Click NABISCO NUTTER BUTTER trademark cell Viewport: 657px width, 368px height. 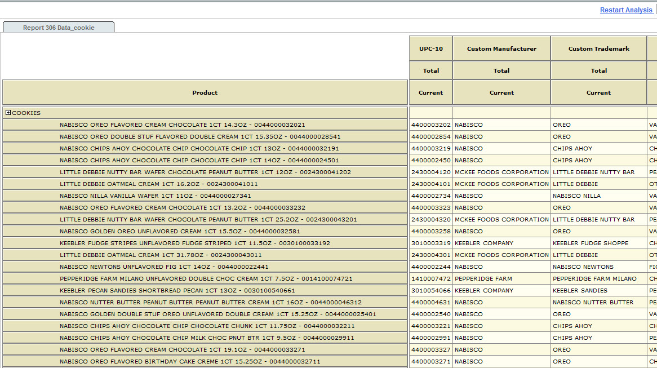[x=599, y=302]
